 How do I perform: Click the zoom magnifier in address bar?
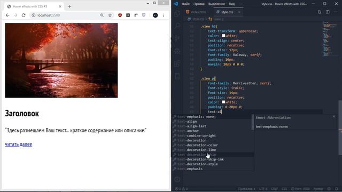pos(102,15)
